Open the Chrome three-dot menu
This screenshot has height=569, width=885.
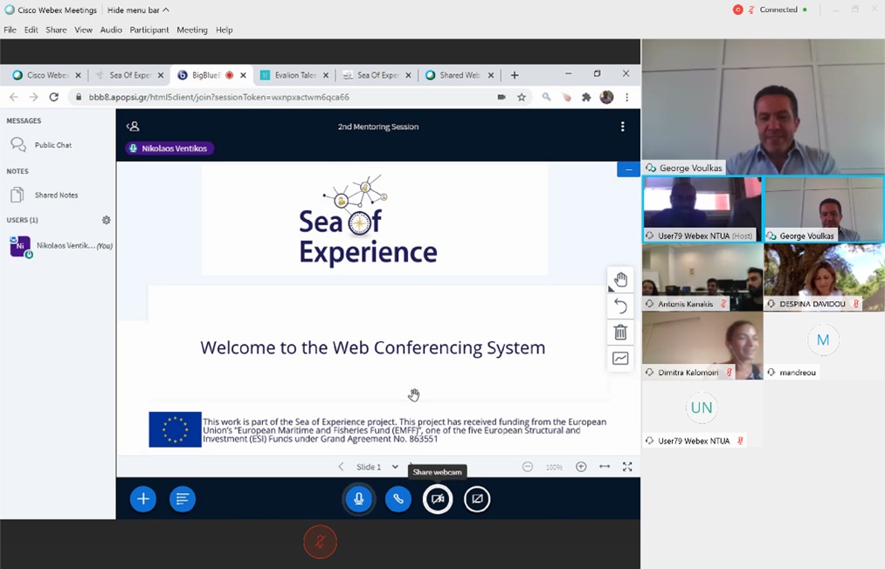pyautogui.click(x=626, y=97)
